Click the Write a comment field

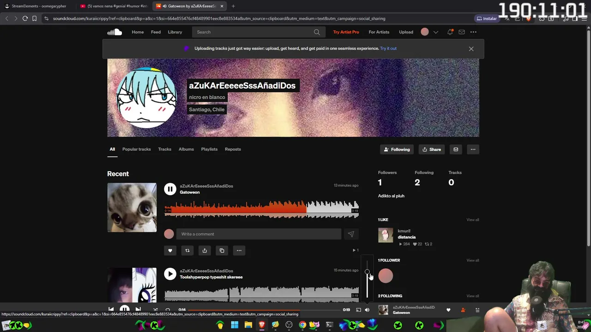pyautogui.click(x=259, y=234)
